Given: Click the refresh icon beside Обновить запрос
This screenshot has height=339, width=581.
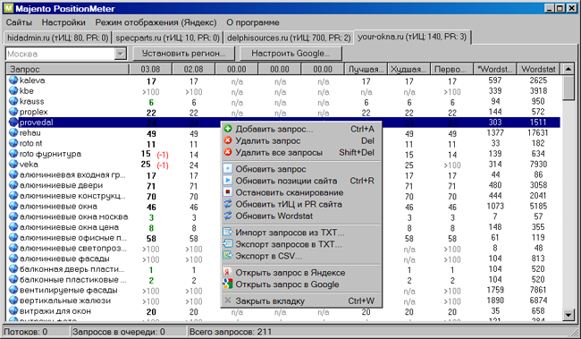Looking at the screenshot, I should [x=228, y=169].
